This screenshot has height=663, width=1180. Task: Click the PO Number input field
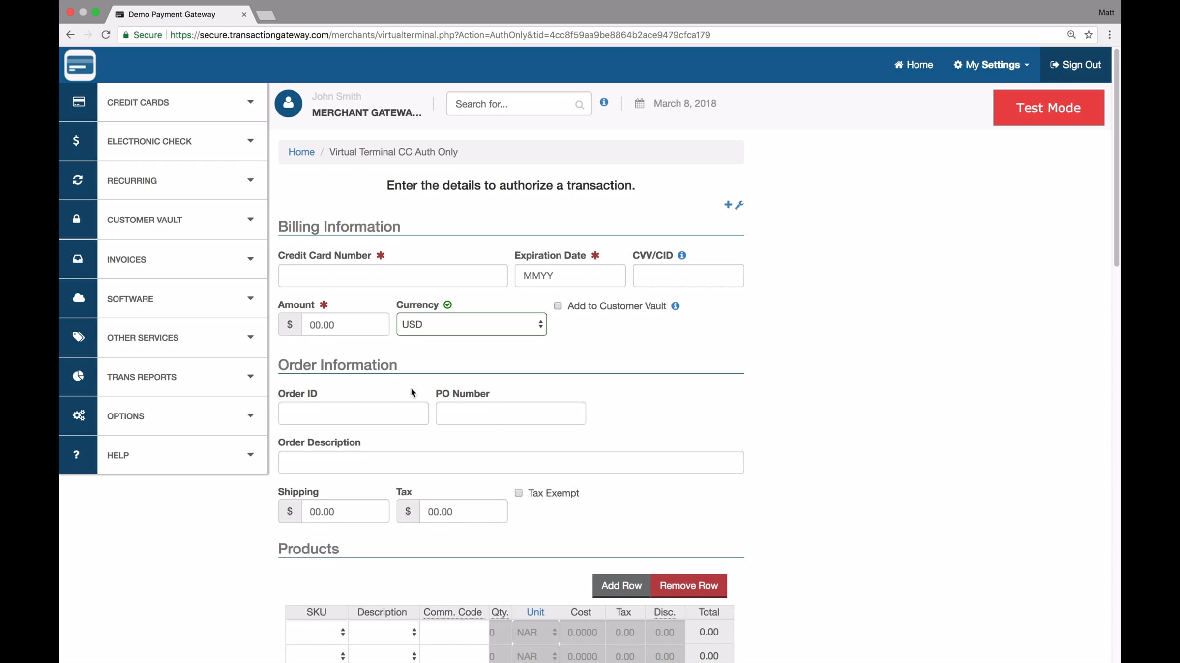pos(511,414)
